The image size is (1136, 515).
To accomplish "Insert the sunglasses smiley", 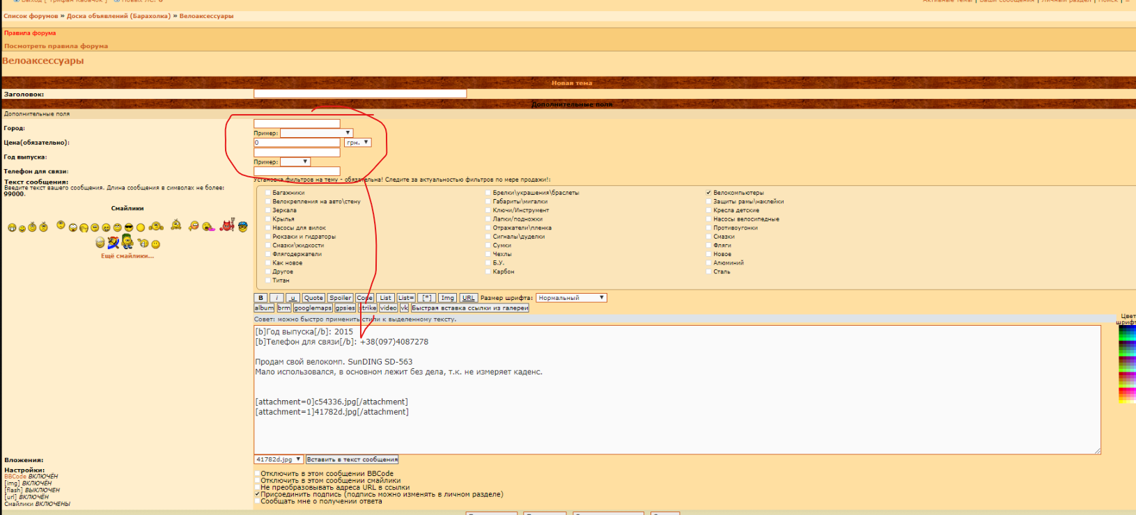I will (129, 228).
